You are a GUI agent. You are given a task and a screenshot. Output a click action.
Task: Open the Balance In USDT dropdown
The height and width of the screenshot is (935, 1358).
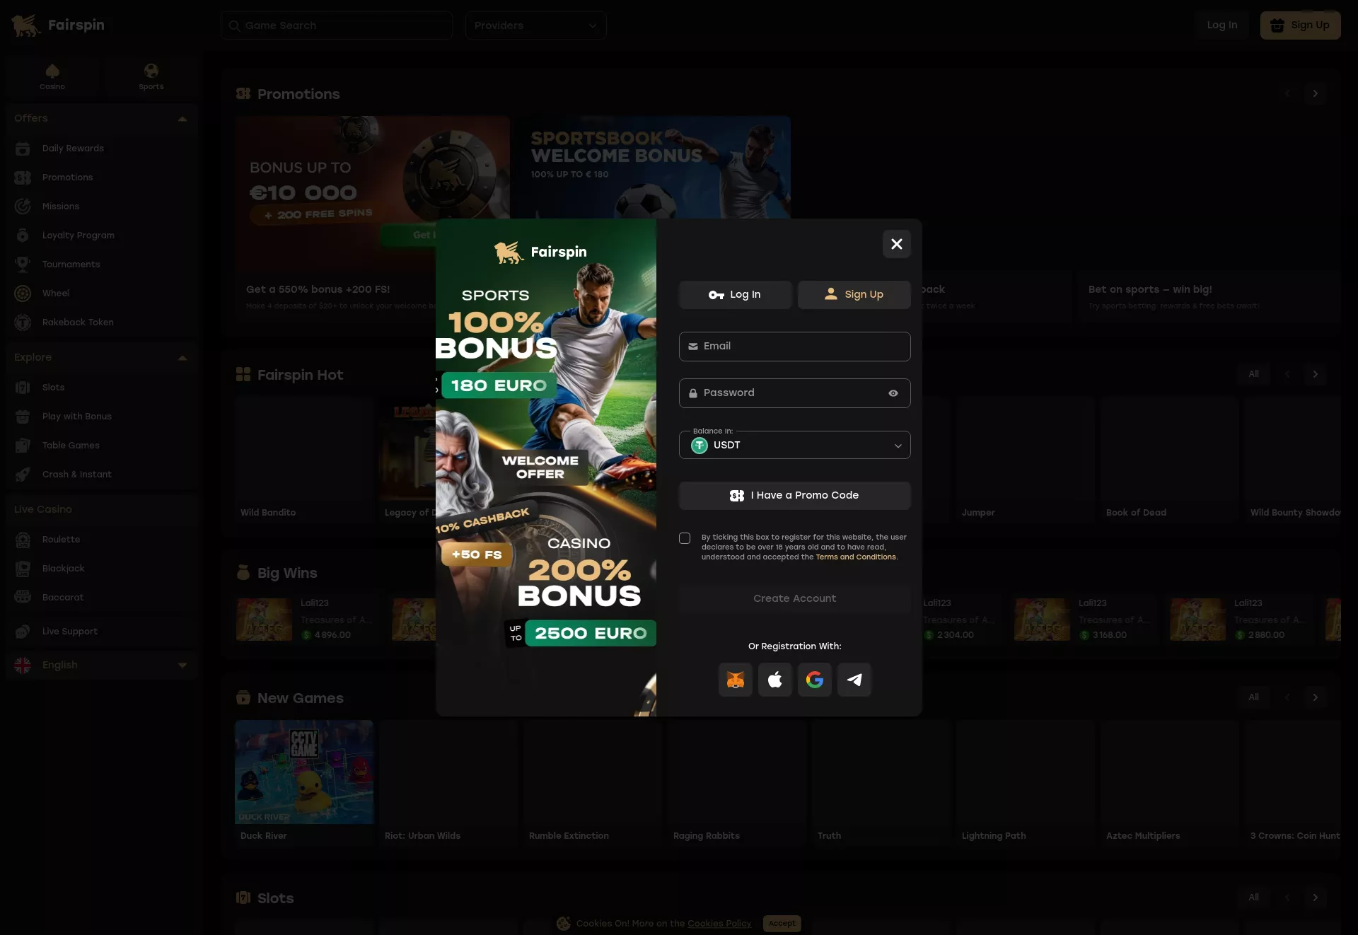[795, 445]
